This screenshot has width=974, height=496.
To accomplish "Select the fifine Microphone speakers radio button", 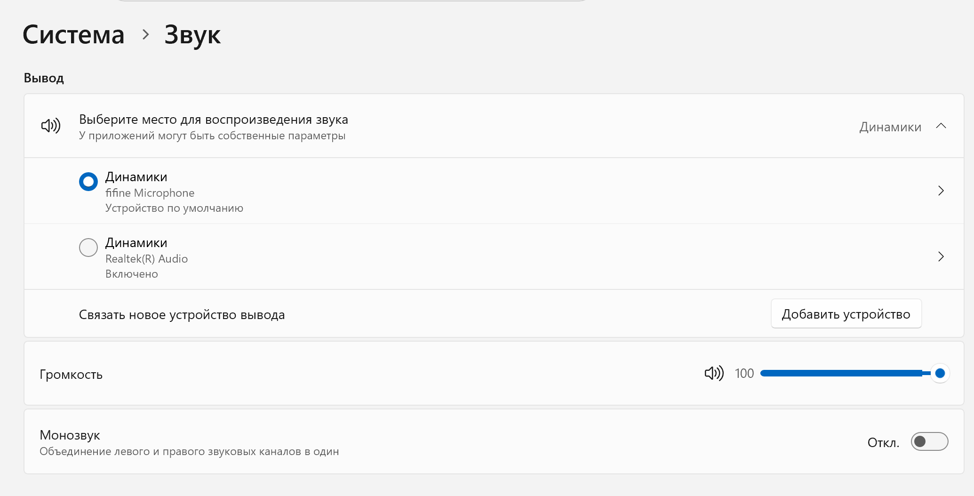I will coord(88,182).
